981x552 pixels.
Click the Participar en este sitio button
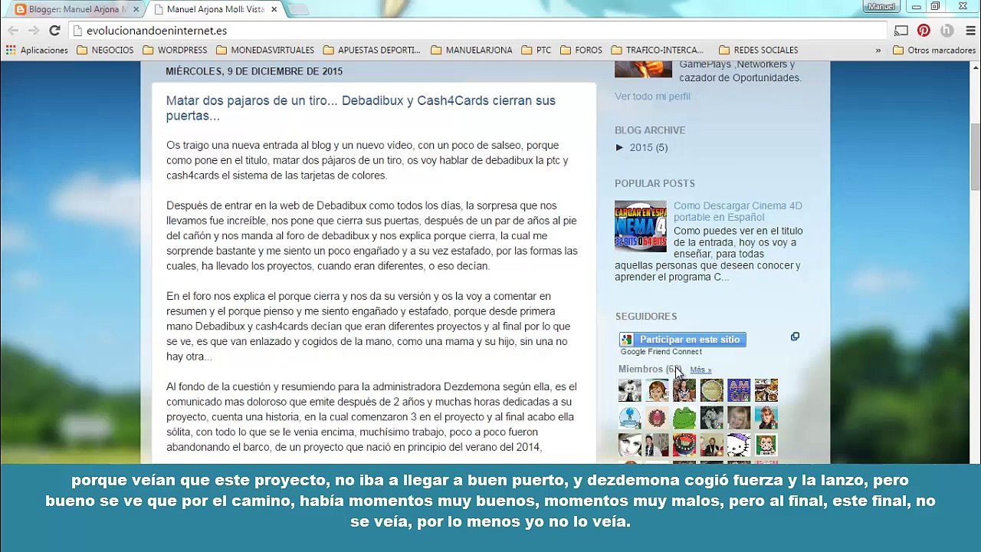[x=682, y=340]
